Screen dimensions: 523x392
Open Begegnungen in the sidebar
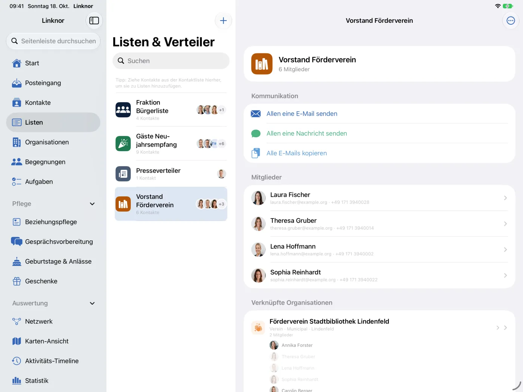pyautogui.click(x=53, y=162)
